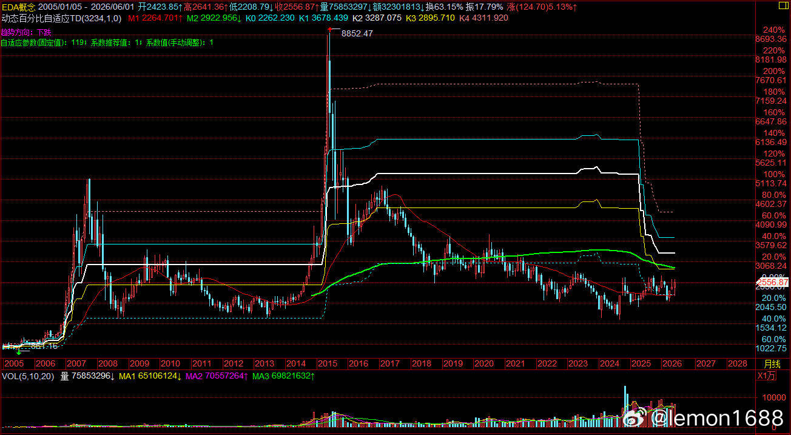Open the 月线 period selector
Screen dimensions: 791x435
(x=772, y=364)
